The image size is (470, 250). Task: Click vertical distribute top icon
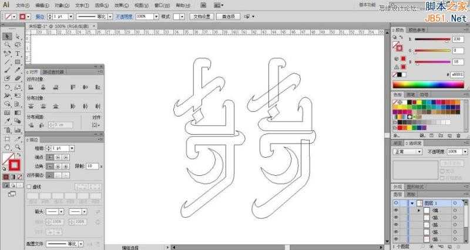pyautogui.click(x=31, y=106)
